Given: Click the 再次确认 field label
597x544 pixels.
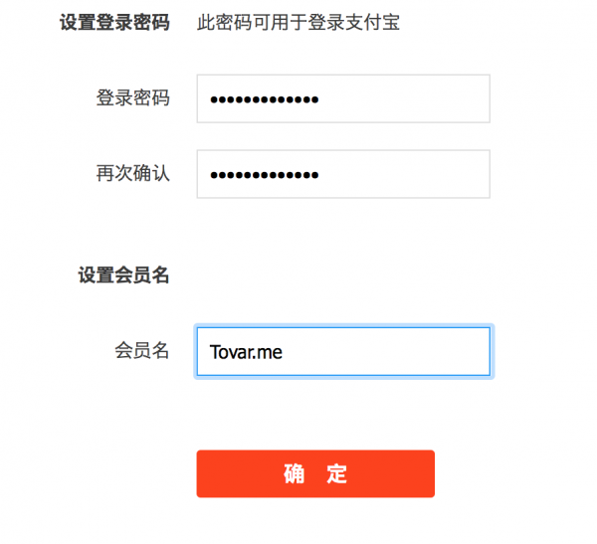Looking at the screenshot, I should point(132,173).
